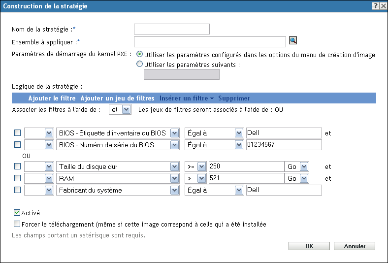Image resolution: width=388 pixels, height=263 pixels.
Task: Click Supprimer in the filter toolbar
Action: coord(234,98)
